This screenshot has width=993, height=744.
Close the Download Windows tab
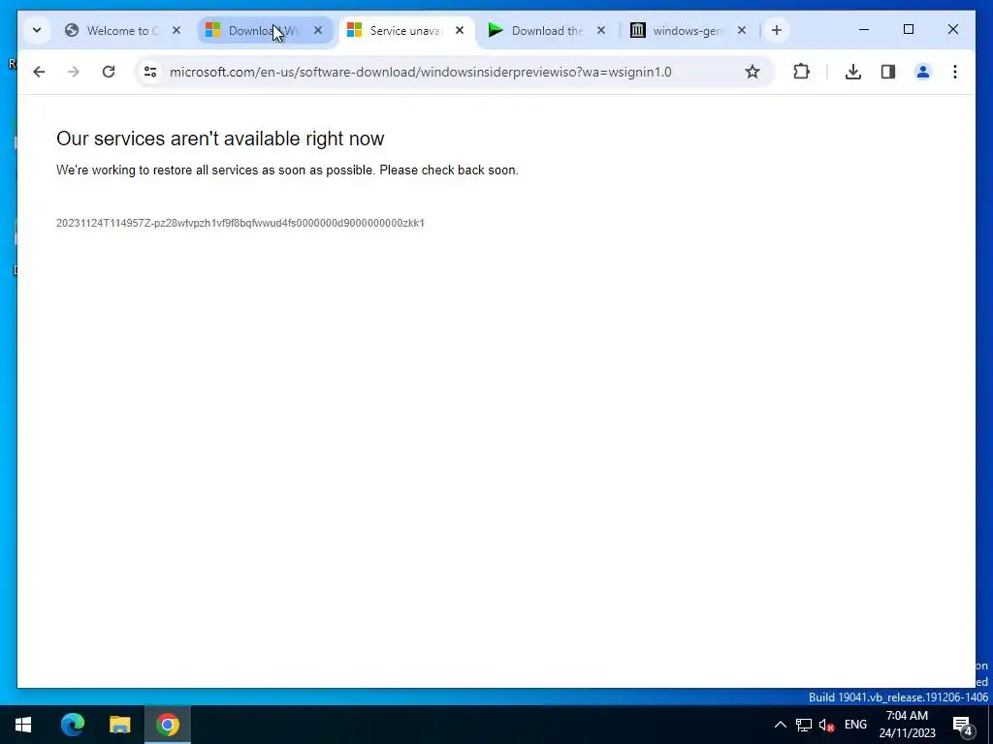(318, 30)
